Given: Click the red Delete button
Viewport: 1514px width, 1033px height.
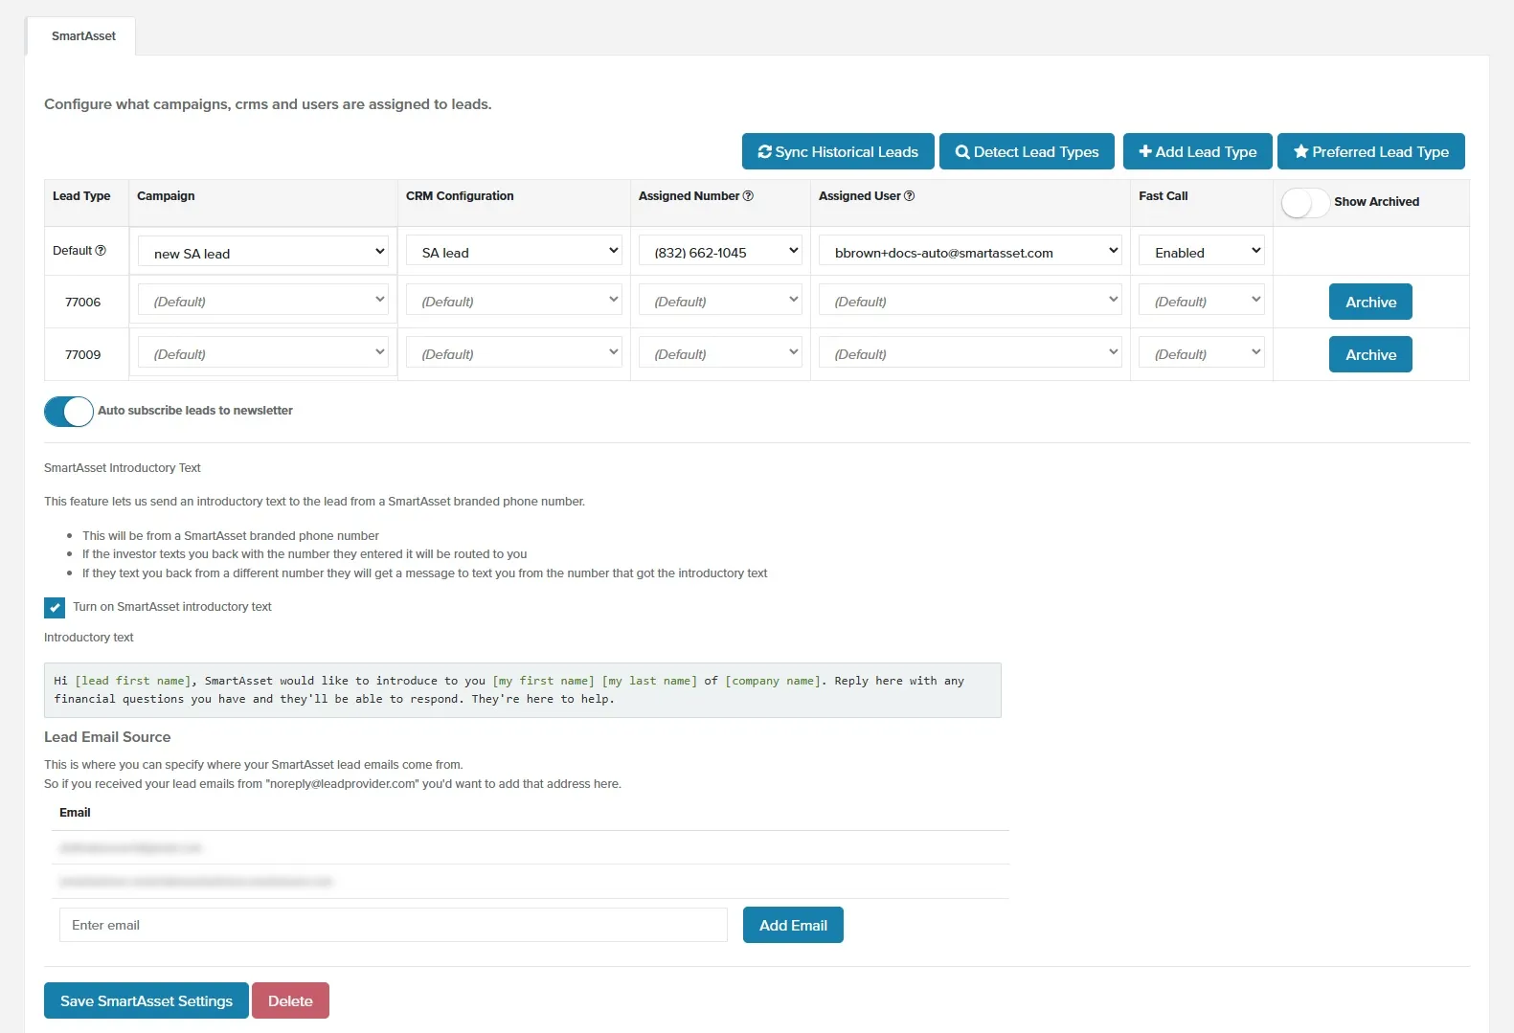Looking at the screenshot, I should (290, 1000).
